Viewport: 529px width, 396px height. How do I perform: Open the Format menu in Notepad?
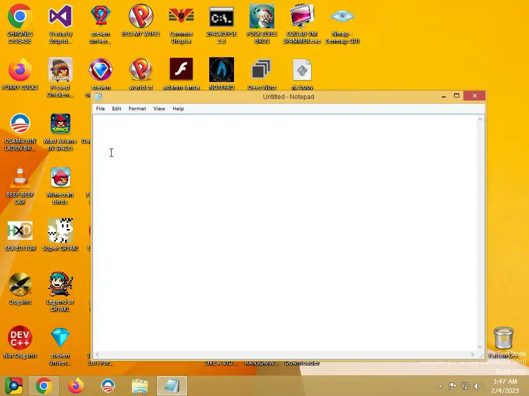tap(137, 109)
